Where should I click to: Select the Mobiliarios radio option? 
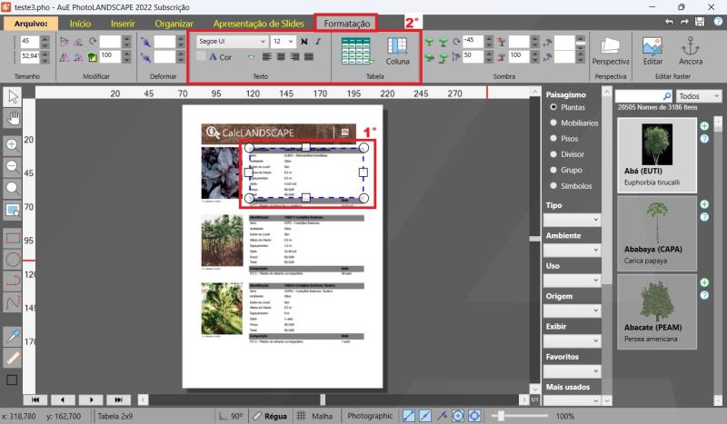tap(554, 123)
